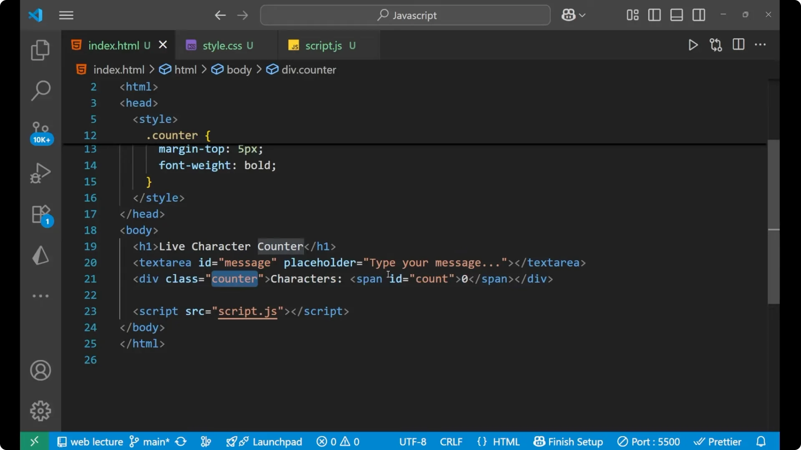The image size is (801, 450).
Task: Toggle the secondary side bar visibility
Action: click(x=699, y=15)
